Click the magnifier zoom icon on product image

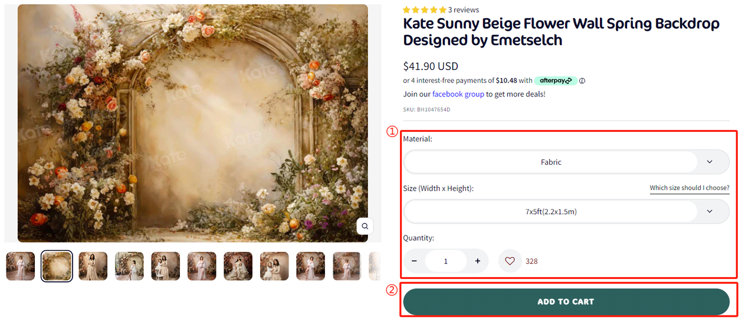(365, 226)
